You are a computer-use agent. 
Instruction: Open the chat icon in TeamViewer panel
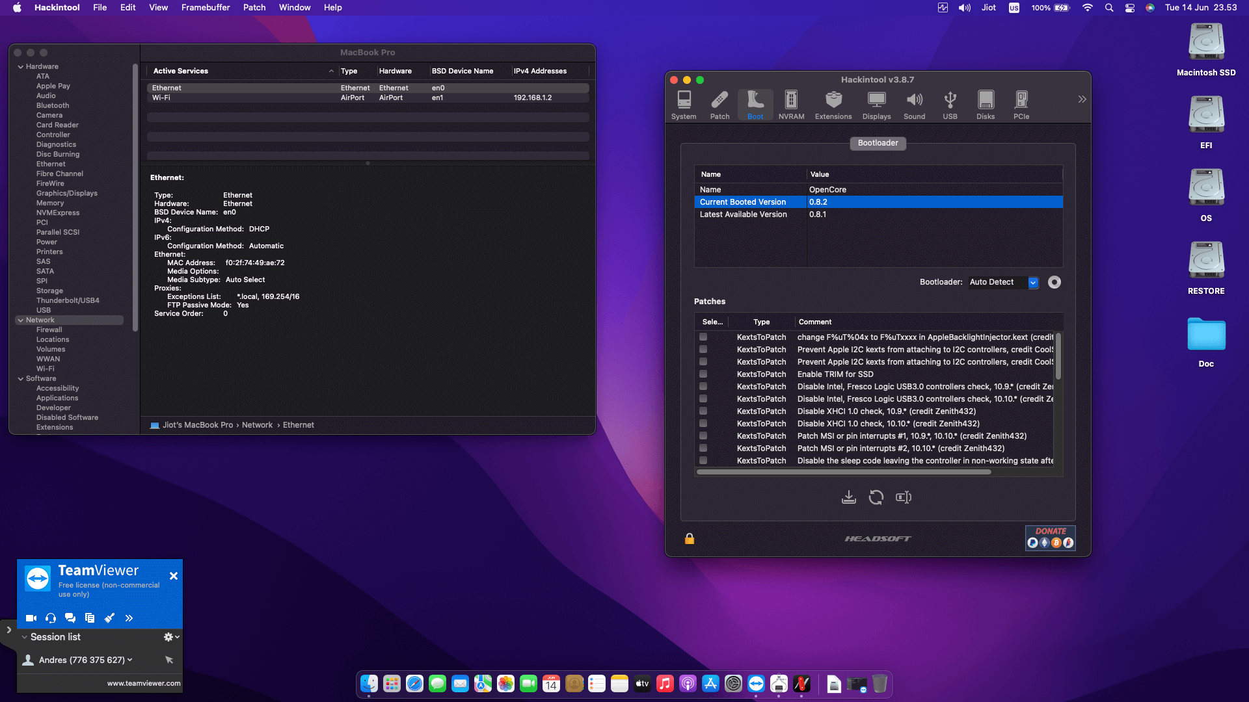[70, 618]
